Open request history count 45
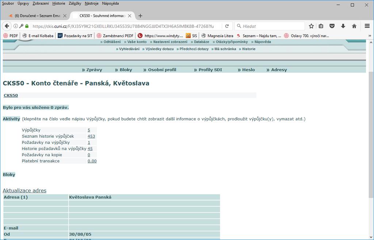Viewport: 374px width, 240px height. (x=90, y=149)
